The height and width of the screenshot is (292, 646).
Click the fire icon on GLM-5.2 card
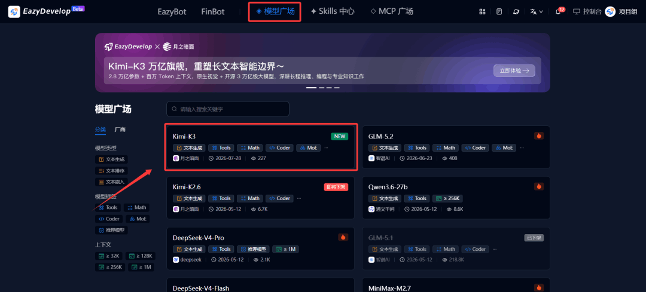538,136
